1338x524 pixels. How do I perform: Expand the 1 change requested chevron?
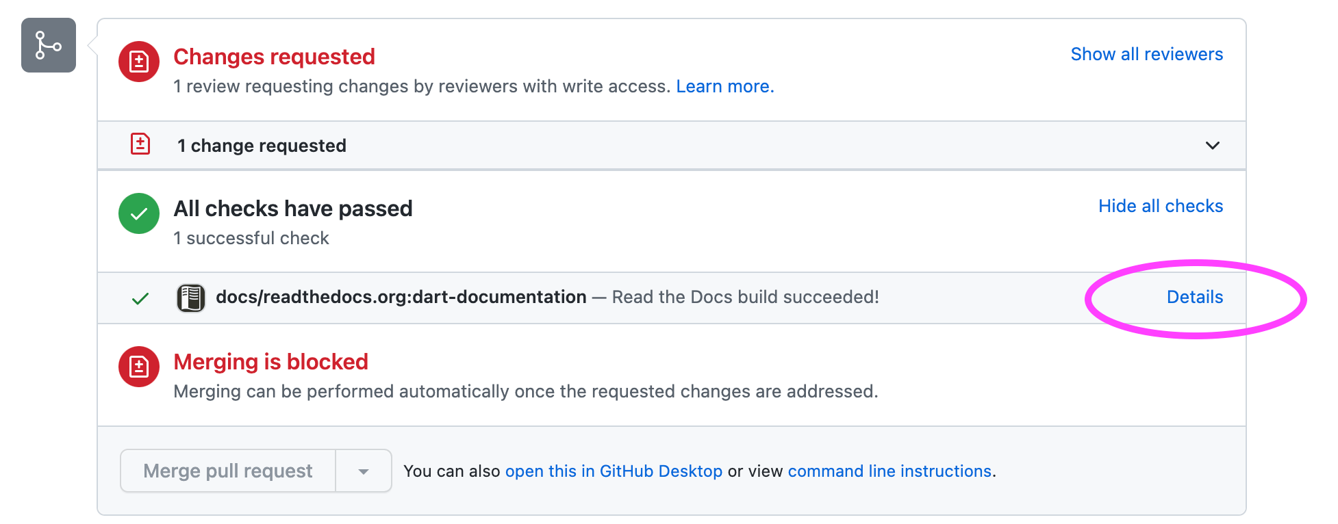pyautogui.click(x=1212, y=145)
